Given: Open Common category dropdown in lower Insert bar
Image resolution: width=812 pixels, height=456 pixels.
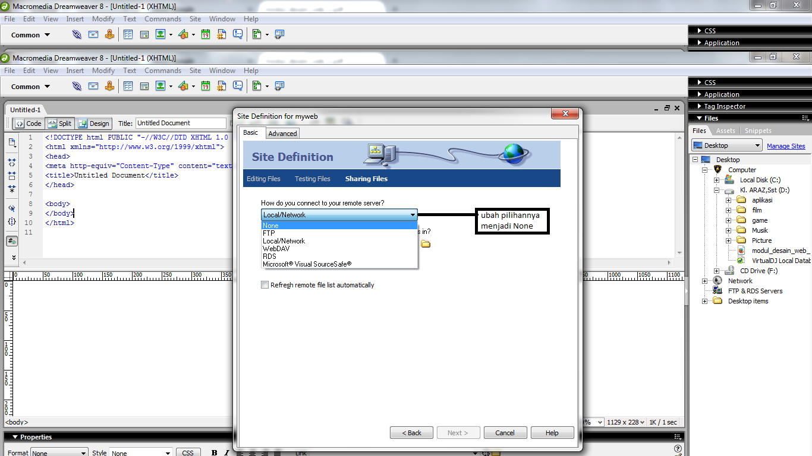Looking at the screenshot, I should click(31, 86).
